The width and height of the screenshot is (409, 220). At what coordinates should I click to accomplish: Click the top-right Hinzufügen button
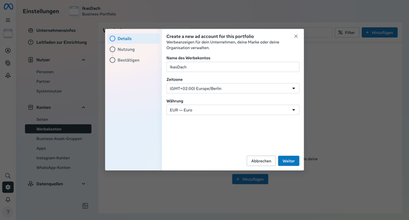379,33
